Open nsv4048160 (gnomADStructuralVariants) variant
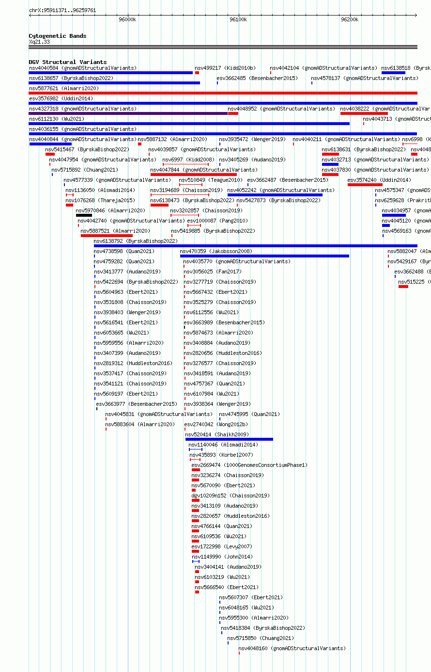 [292, 648]
